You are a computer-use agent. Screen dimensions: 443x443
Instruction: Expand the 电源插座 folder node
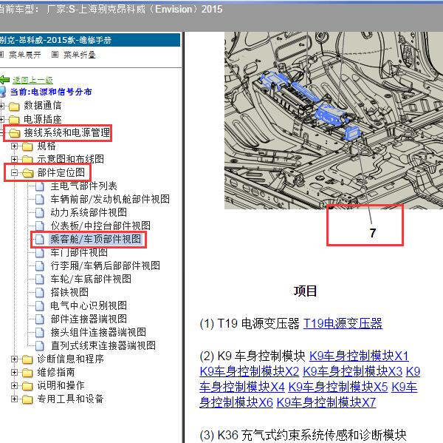point(1,120)
